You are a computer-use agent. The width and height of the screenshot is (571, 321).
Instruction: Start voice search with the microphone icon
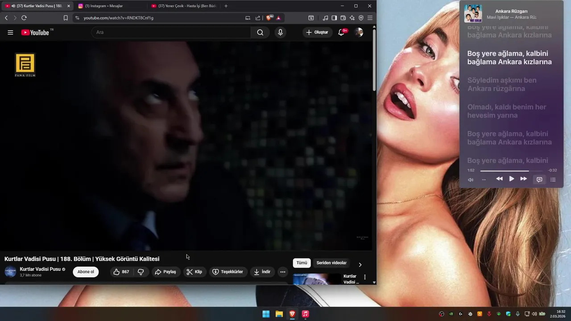[x=280, y=32]
